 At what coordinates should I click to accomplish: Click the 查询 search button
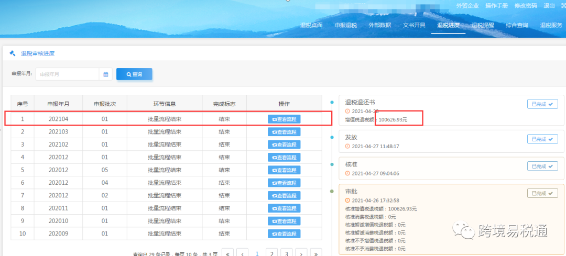[x=134, y=74]
